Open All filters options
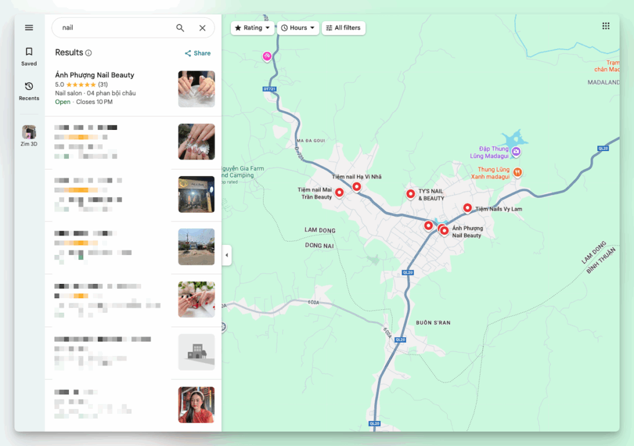 344,28
